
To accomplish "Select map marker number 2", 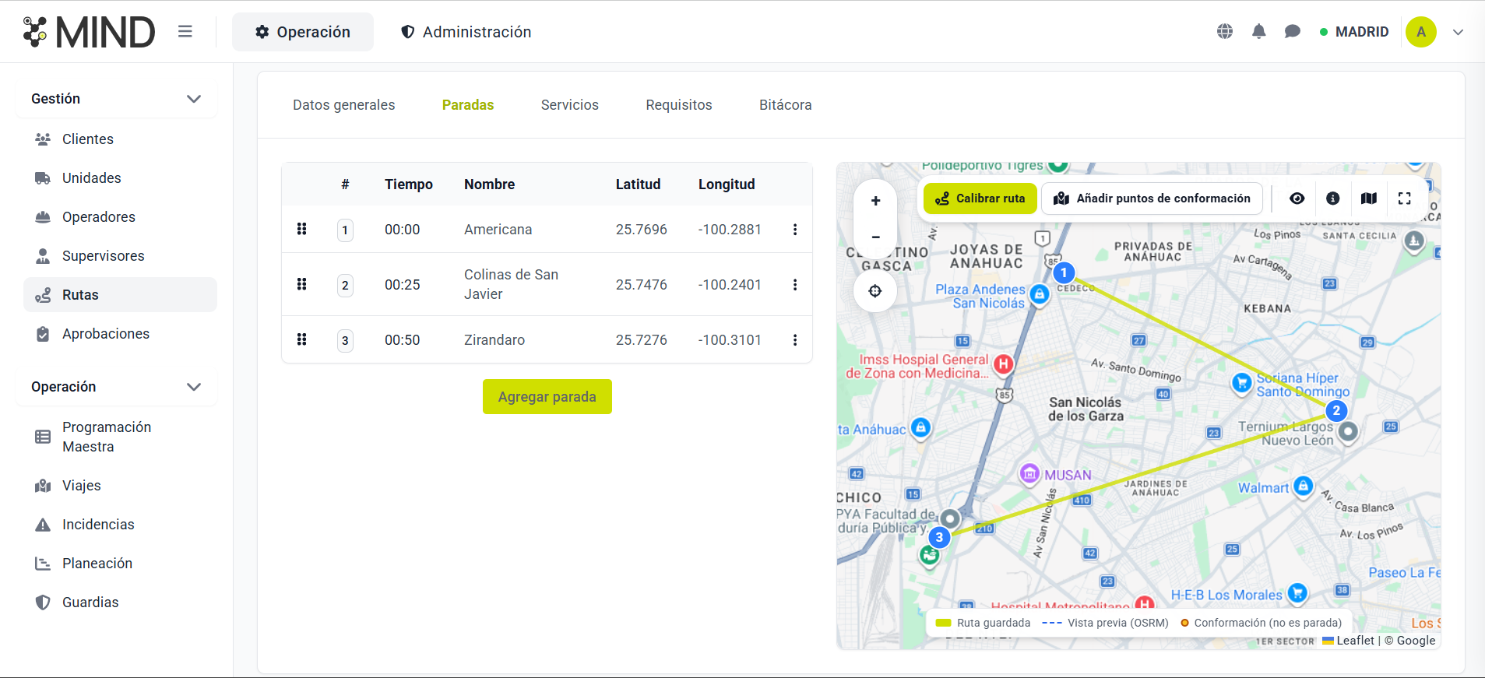I will (1336, 411).
